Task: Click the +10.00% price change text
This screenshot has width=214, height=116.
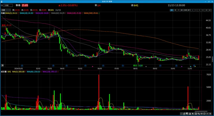Action: pos(72,5)
